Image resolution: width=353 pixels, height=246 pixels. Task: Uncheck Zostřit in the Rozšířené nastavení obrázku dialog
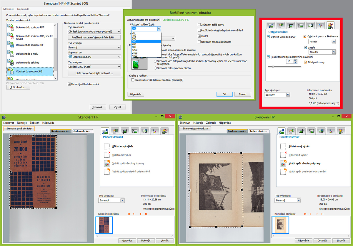pos(199,36)
